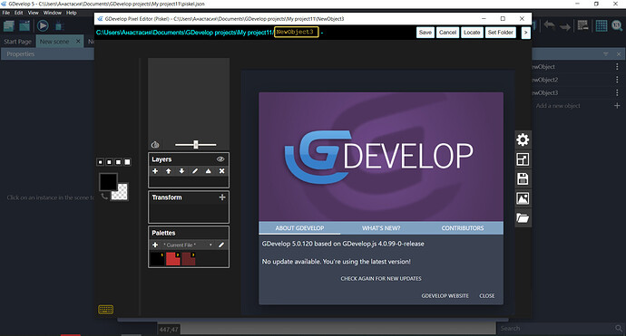Click the redo arrow in GDevelop scene toolbar
The width and height of the screenshot is (626, 336).
(565, 26)
